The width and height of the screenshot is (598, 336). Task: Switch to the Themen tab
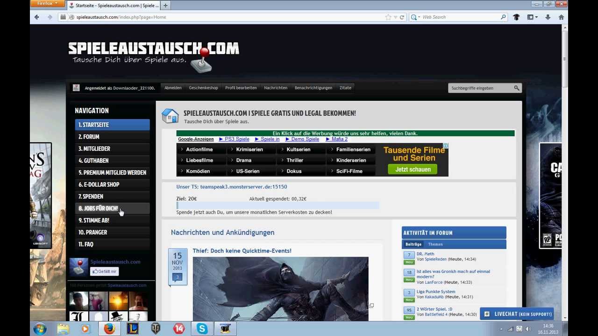point(435,244)
